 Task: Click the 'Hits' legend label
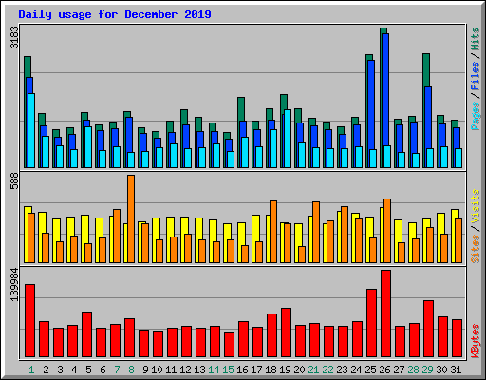[x=476, y=39]
